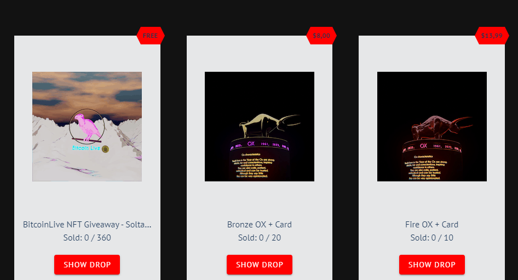The width and height of the screenshot is (518, 280).
Task: Show drop for Fire OX + Card
Action: pos(432,265)
